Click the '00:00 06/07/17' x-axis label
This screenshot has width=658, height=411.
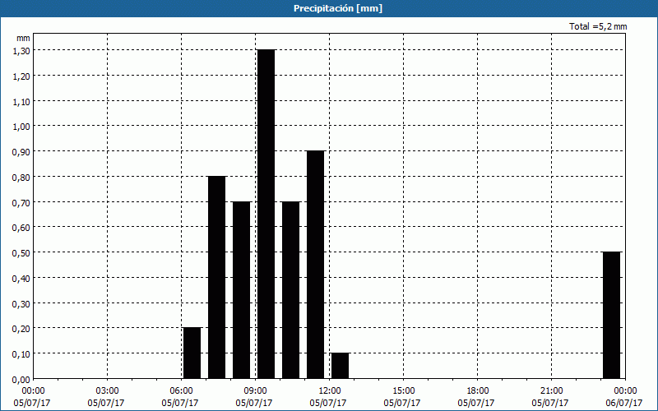coord(624,397)
